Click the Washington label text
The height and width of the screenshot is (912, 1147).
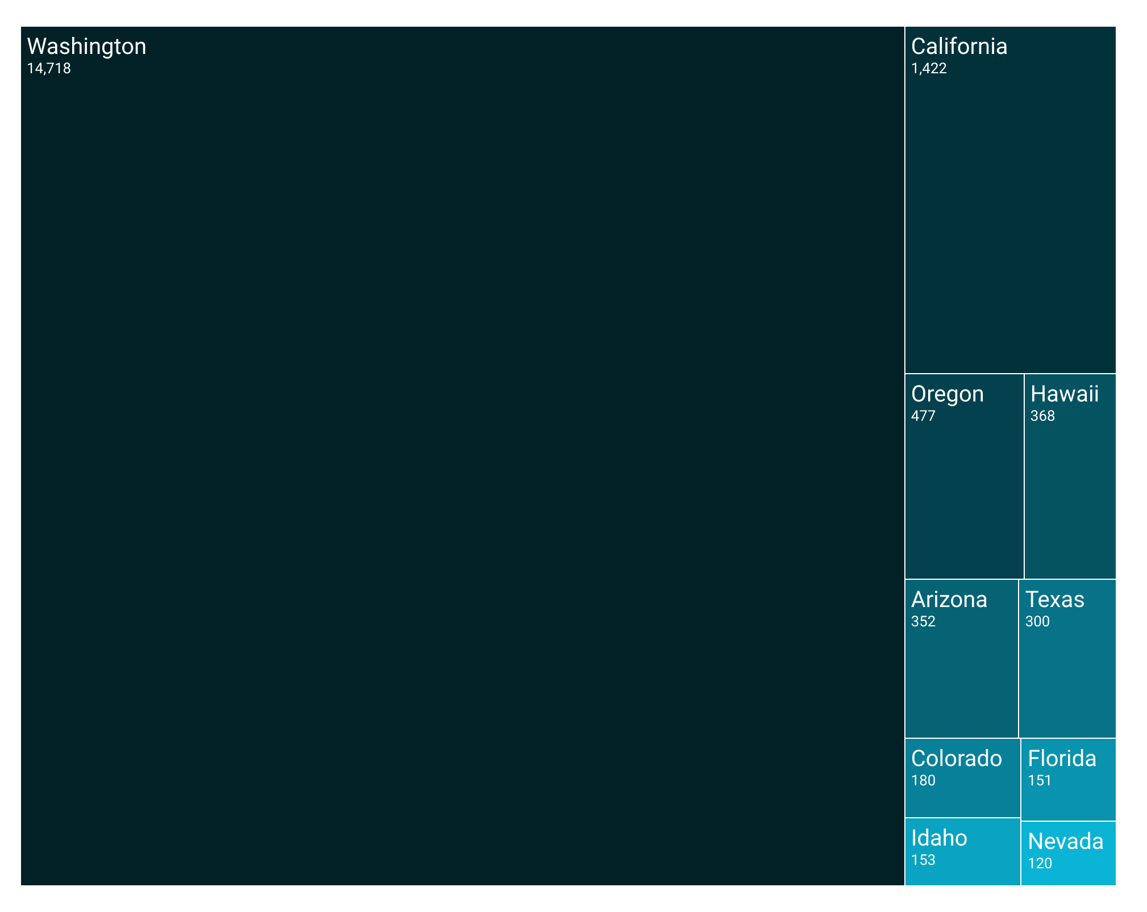click(x=86, y=47)
